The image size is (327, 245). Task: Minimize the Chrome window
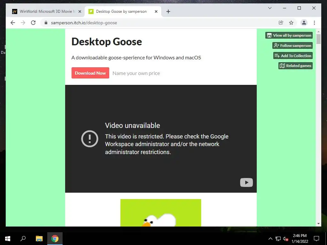coord(284,8)
